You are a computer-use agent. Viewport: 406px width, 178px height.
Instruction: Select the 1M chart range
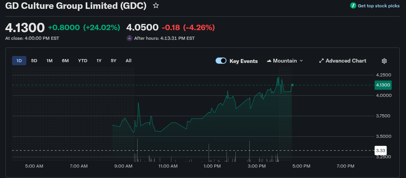pos(49,61)
